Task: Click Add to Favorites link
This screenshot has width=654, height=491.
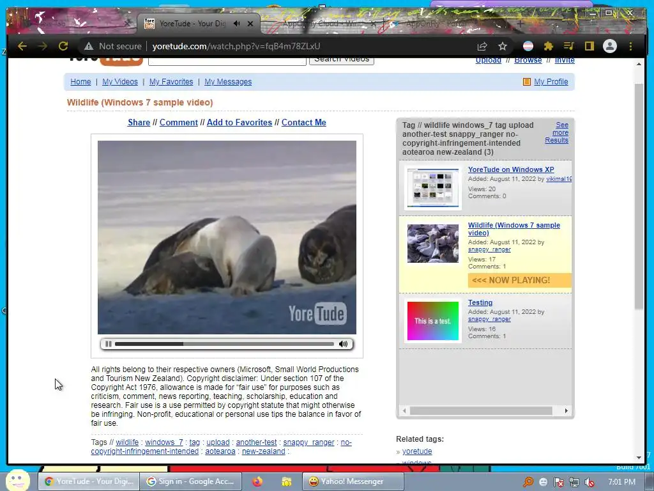Action: click(x=240, y=122)
